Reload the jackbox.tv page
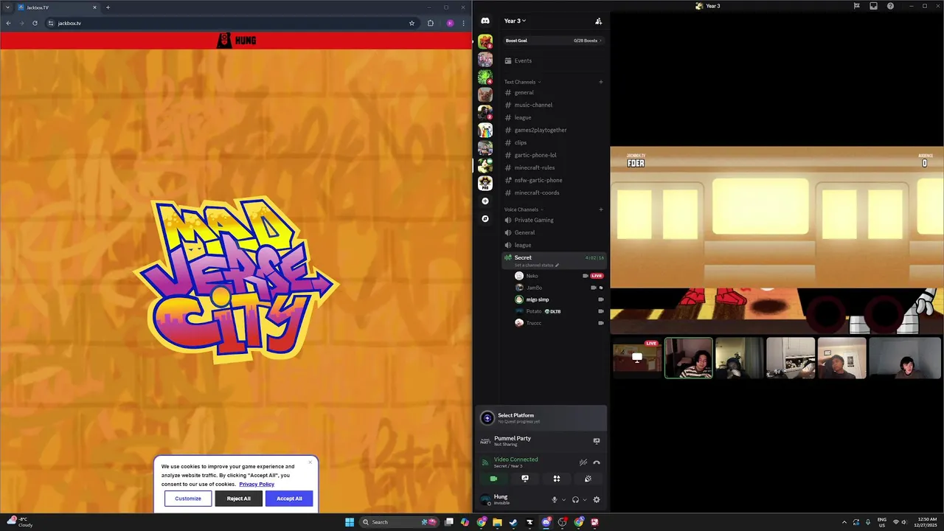Viewport: 944px width, 531px height. coord(35,23)
